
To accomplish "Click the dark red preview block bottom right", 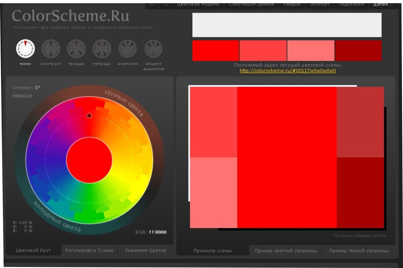I will tap(360, 193).
